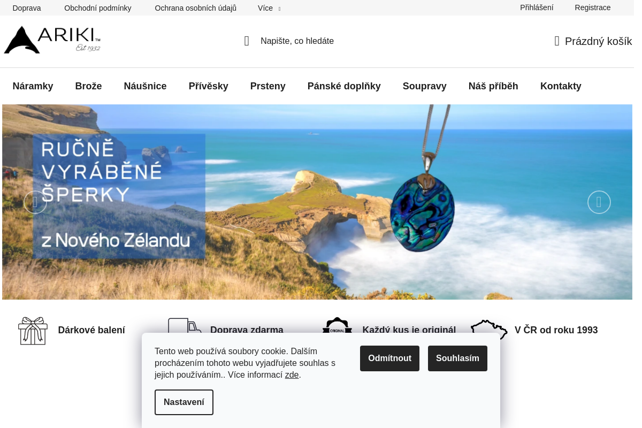Open the Náušnice category
The image size is (642, 428).
point(145,86)
